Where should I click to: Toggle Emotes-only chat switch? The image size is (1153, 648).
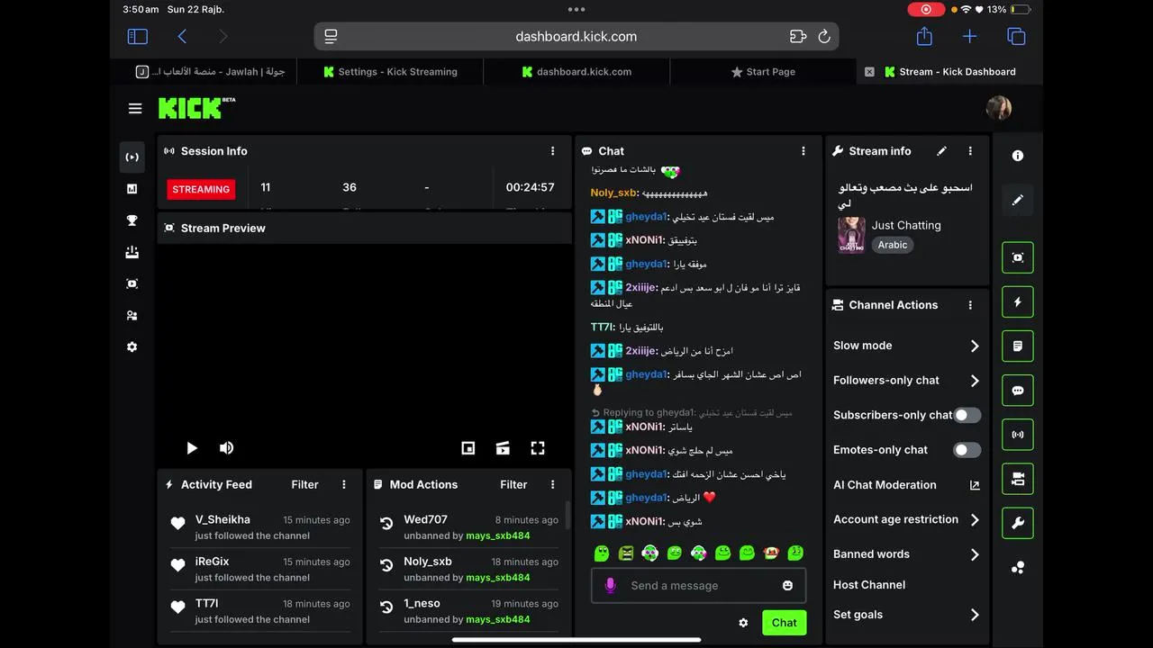coord(967,450)
